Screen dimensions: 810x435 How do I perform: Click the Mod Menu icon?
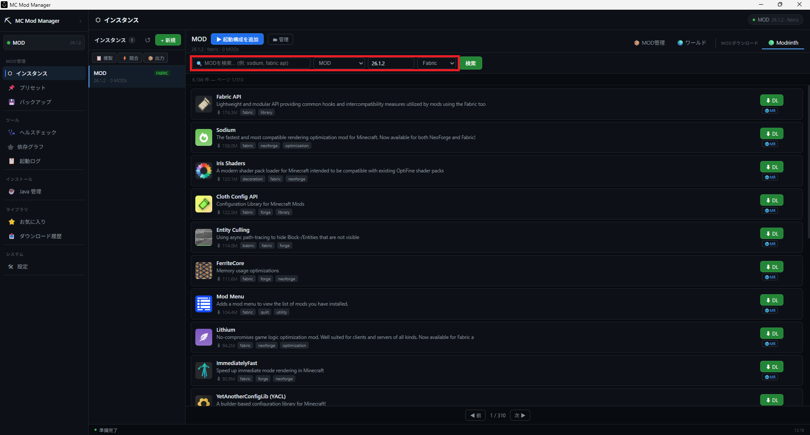204,304
